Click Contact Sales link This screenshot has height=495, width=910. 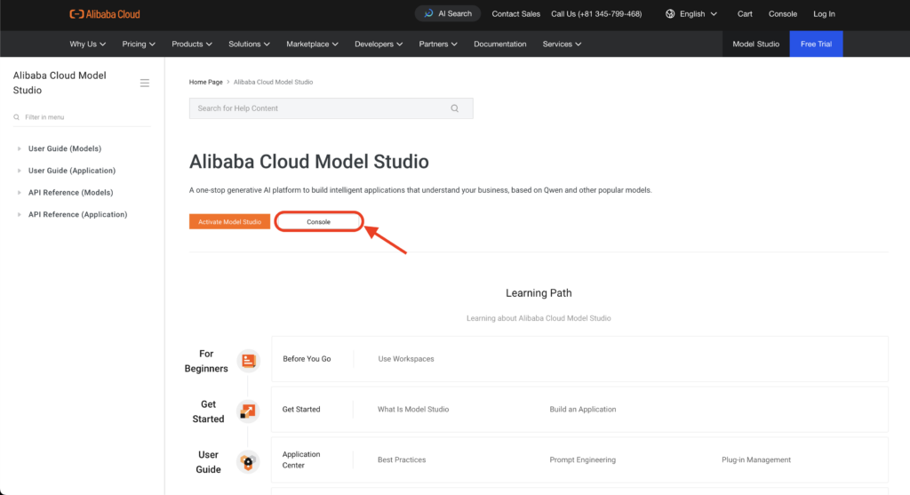516,14
